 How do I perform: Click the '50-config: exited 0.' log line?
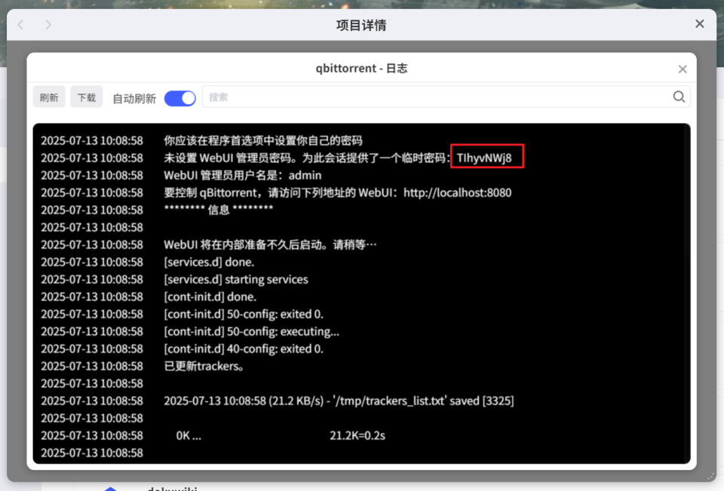(244, 314)
